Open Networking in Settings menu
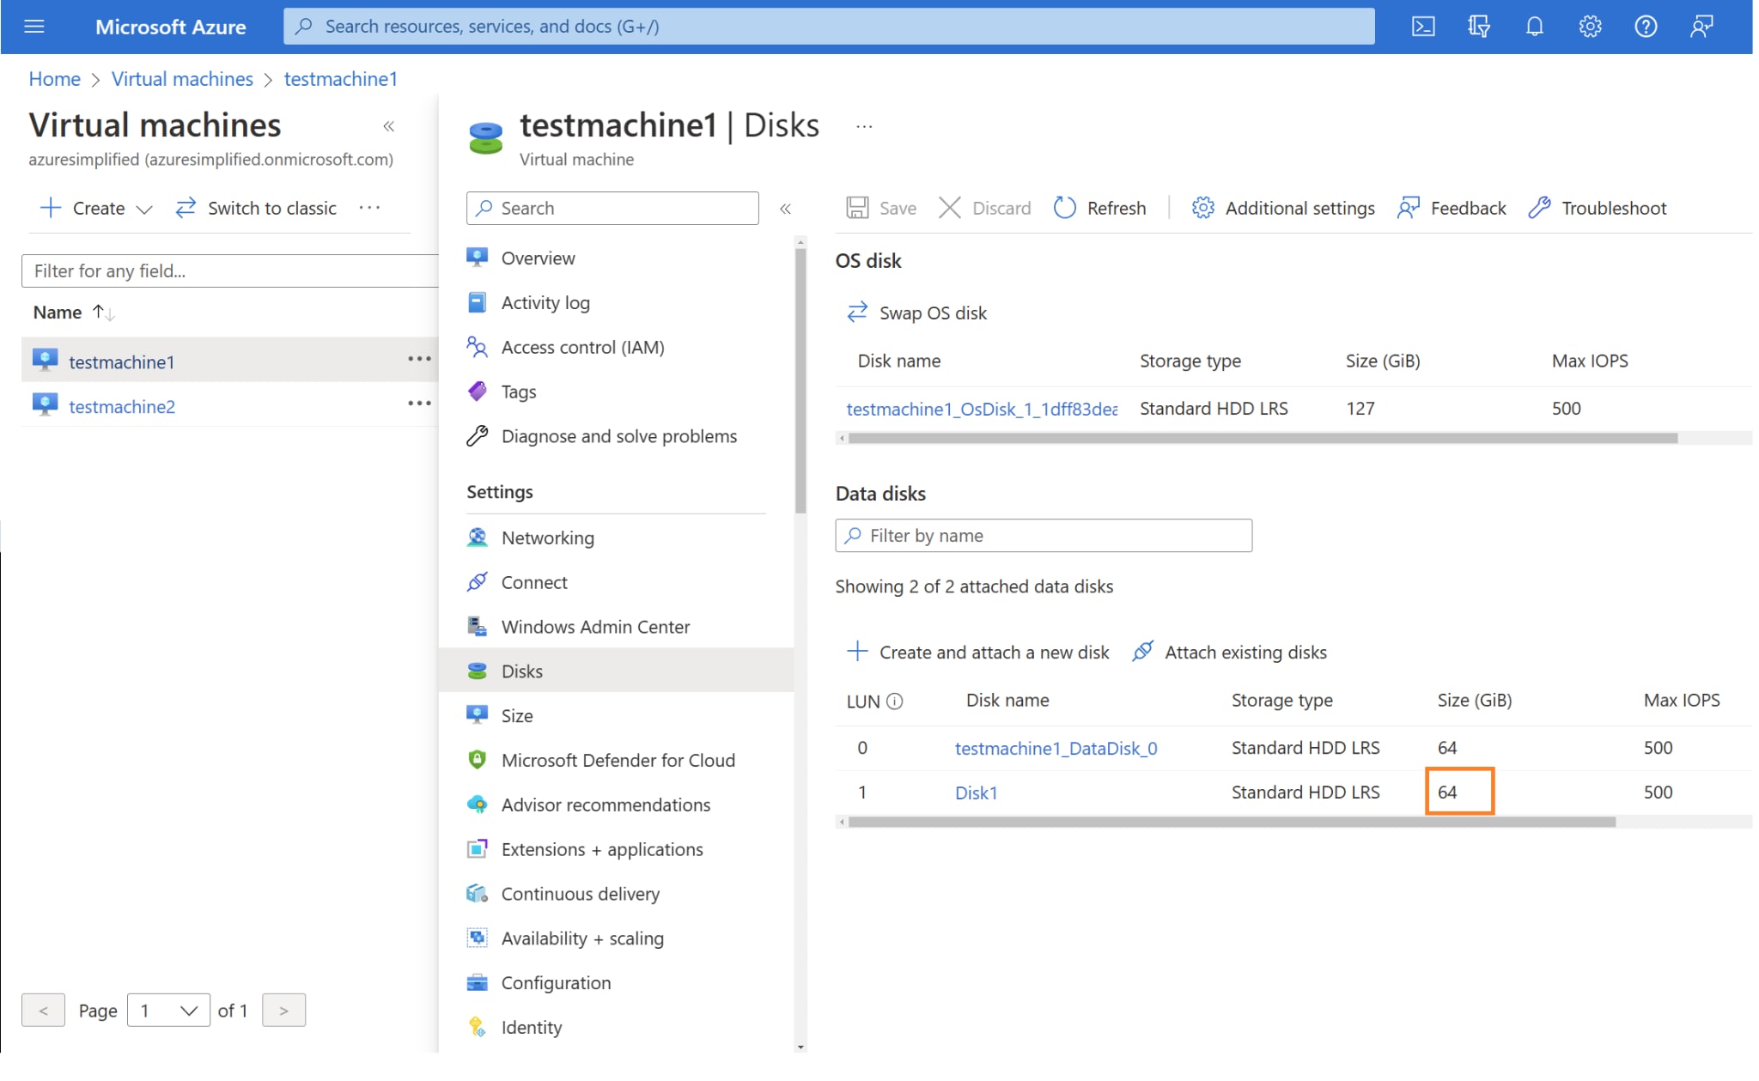This screenshot has height=1081, width=1759. [547, 537]
